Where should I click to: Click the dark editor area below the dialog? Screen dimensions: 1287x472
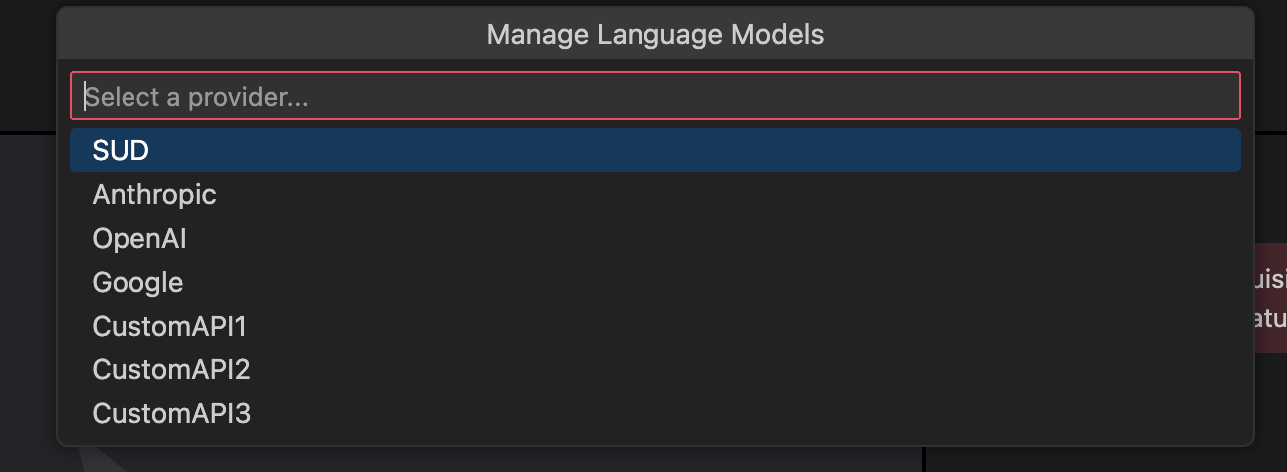pyautogui.click(x=498, y=460)
